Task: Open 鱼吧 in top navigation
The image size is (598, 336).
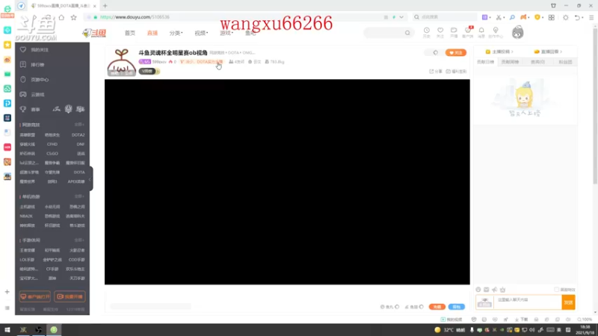Action: (x=250, y=33)
